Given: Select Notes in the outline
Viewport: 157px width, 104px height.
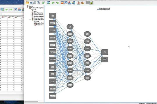Looking at the screenshot, I should (x=35, y=11).
